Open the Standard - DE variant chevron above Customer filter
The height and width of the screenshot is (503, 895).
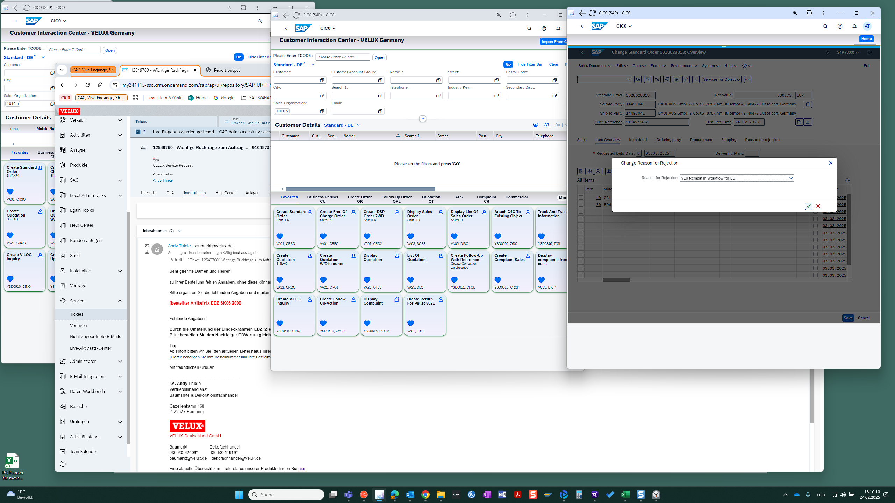pyautogui.click(x=313, y=65)
